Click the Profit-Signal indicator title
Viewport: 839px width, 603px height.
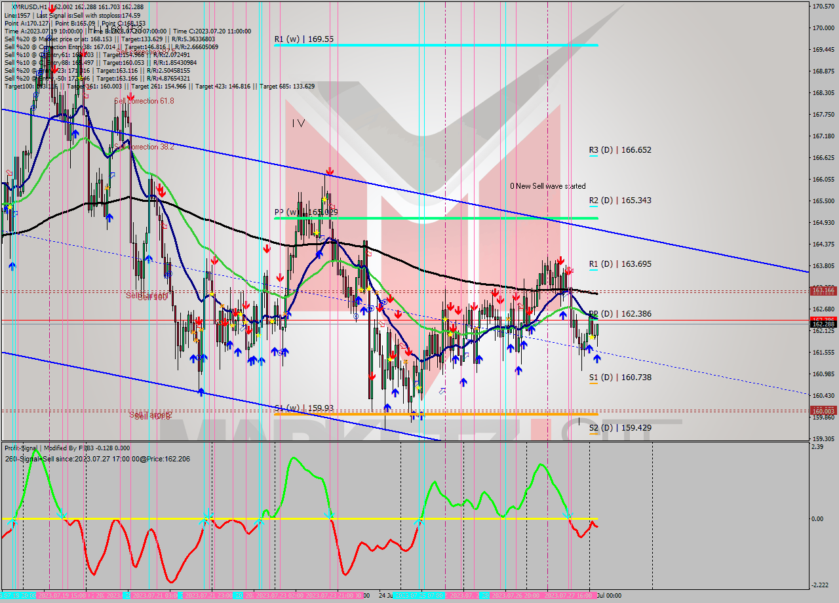(67, 448)
